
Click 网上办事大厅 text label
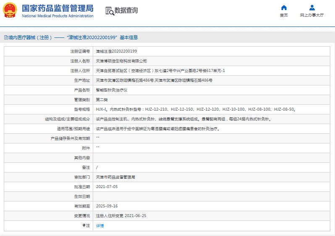pyautogui.click(x=312, y=15)
